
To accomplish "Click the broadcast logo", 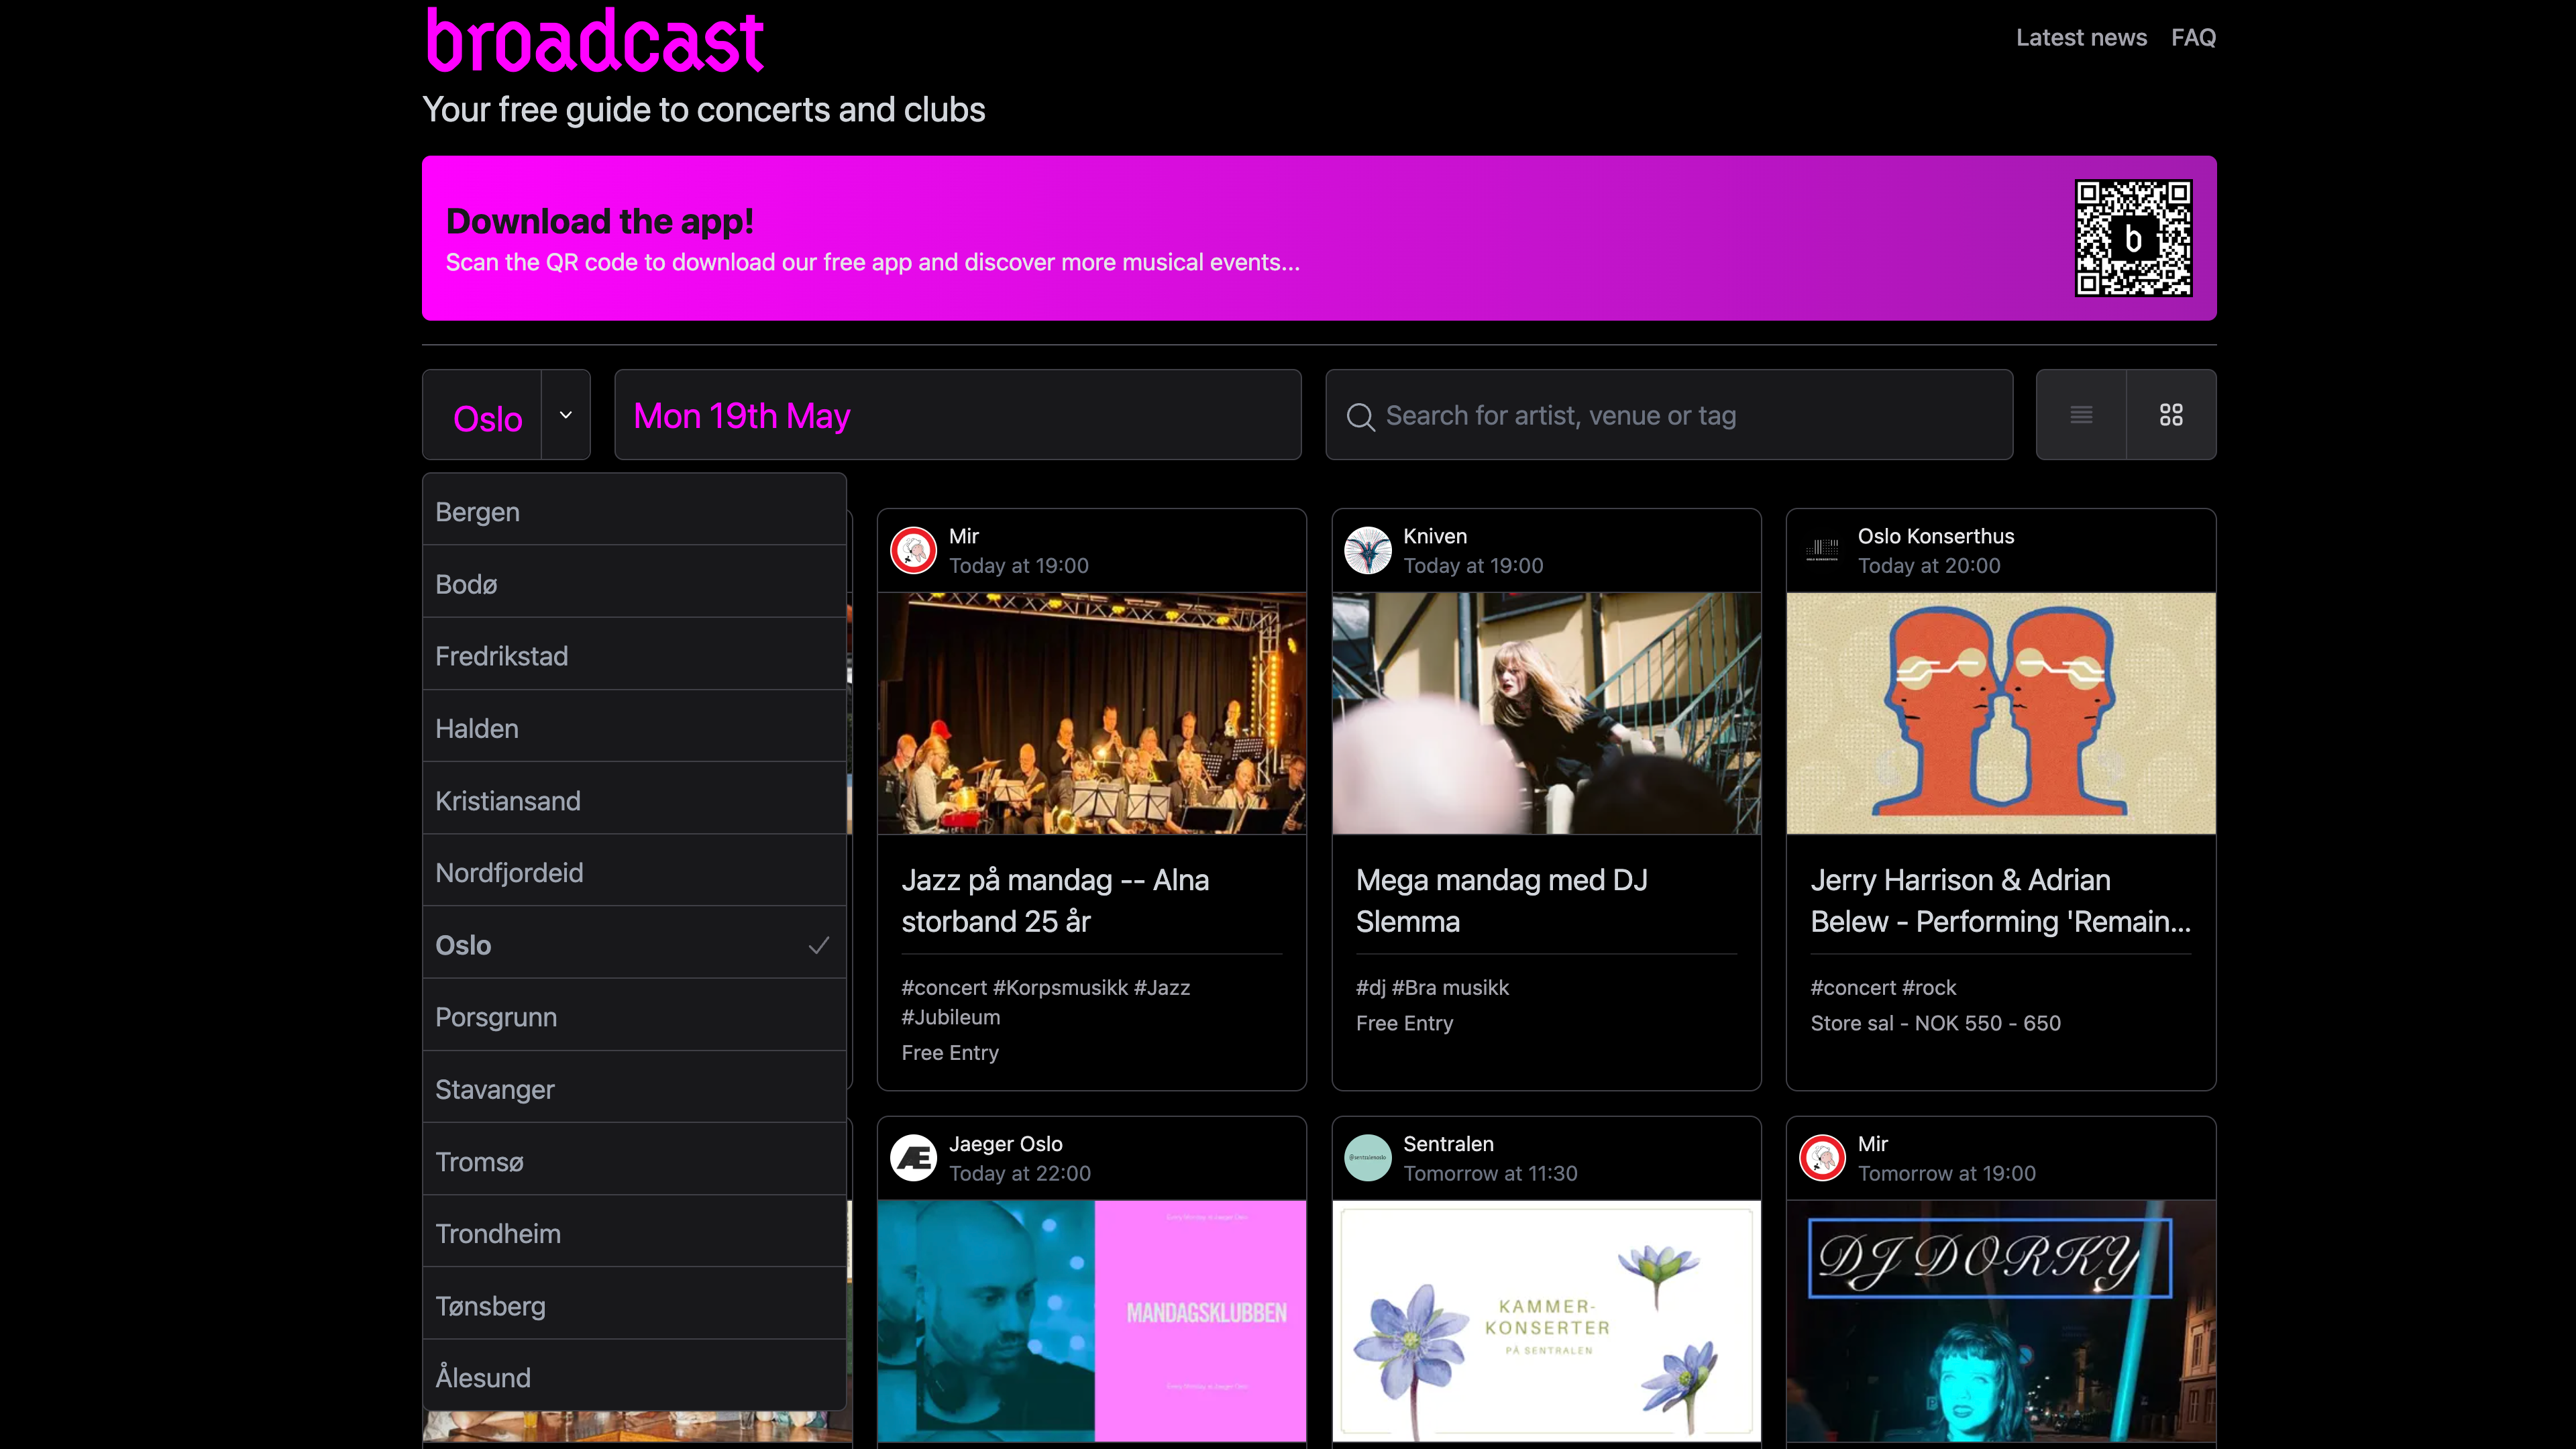I will pyautogui.click(x=596, y=42).
